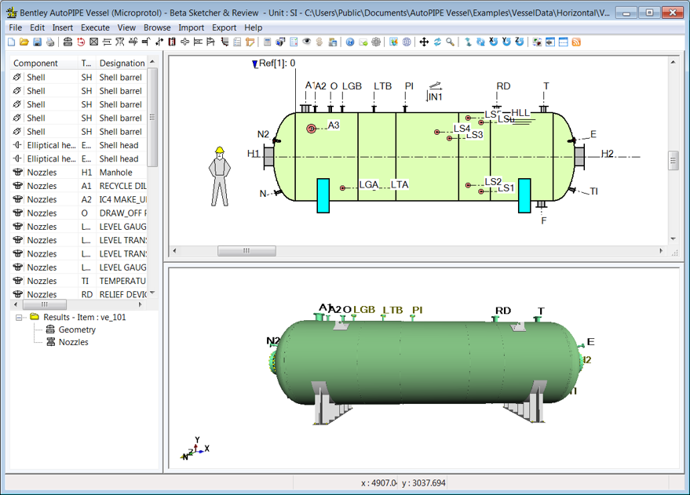Click the send-by-email envelope icon
Viewport: 690px width, 495px height.
point(362,42)
